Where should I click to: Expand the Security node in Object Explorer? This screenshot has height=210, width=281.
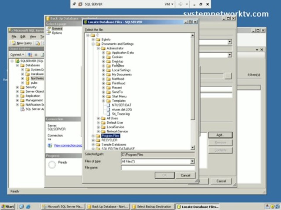(17, 87)
